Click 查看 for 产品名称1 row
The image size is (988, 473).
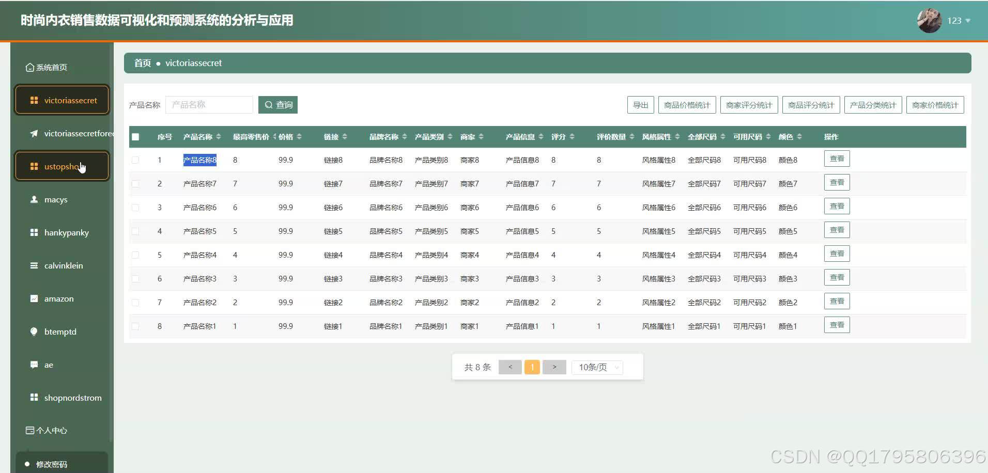coord(837,325)
